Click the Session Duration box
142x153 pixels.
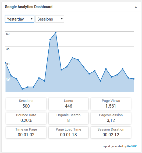point(111,133)
